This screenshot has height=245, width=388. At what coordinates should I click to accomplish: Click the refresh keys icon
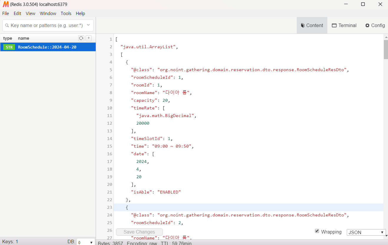pyautogui.click(x=81, y=38)
